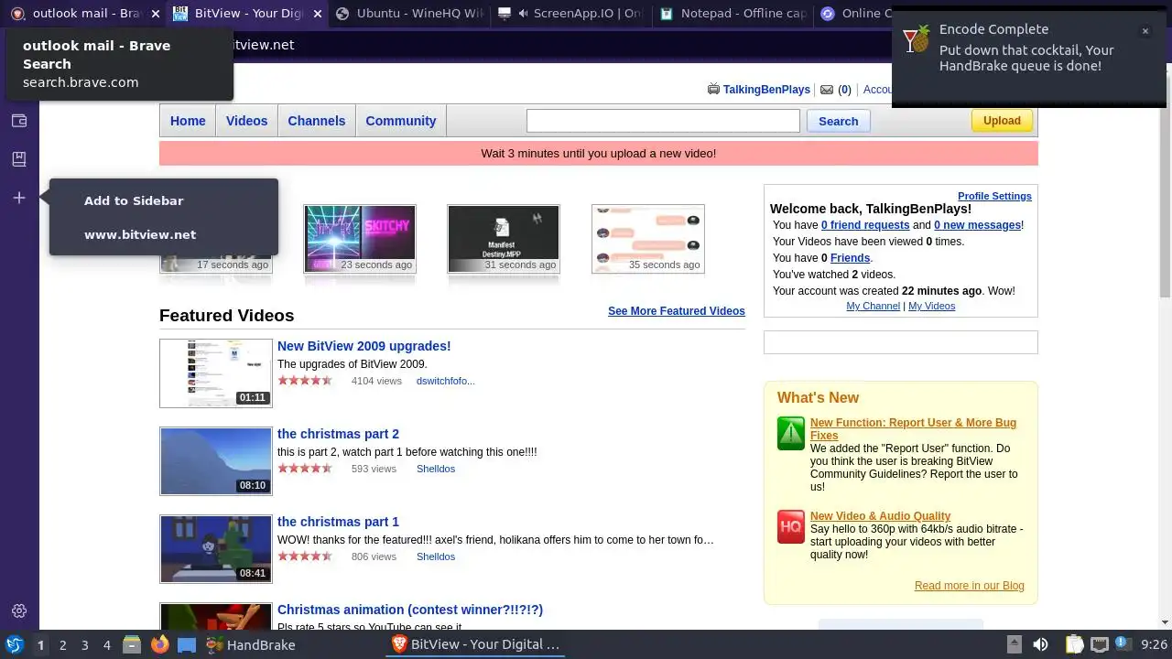Viewport: 1172px width, 659px height.
Task: Open New Function: Report User link
Action: 913,429
